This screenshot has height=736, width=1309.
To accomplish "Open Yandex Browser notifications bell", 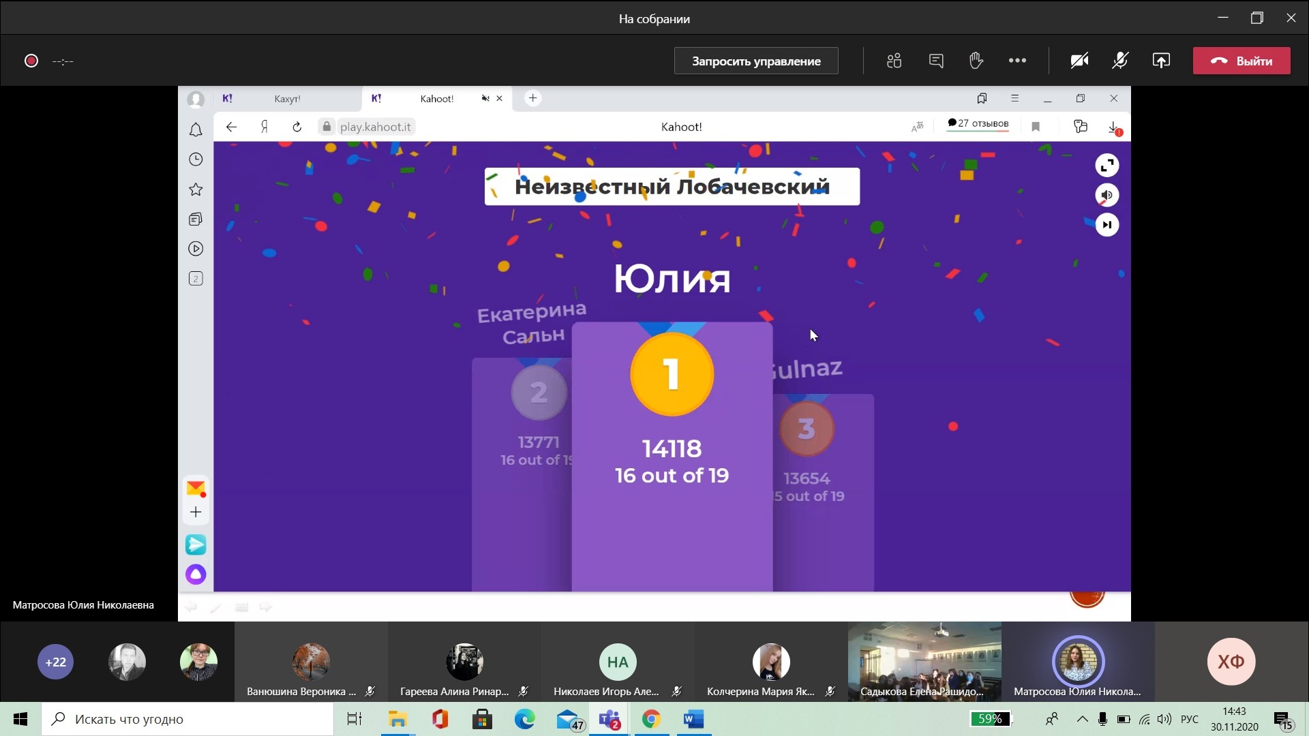I will 196,129.
